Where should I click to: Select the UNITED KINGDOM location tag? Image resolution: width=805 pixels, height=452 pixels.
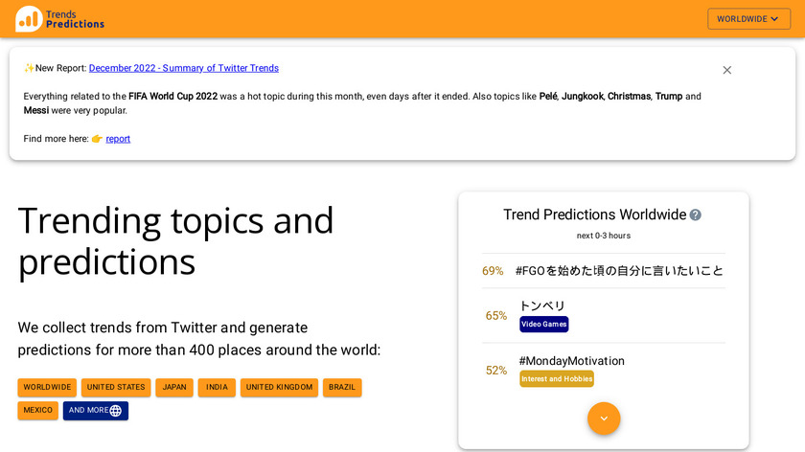tap(279, 387)
